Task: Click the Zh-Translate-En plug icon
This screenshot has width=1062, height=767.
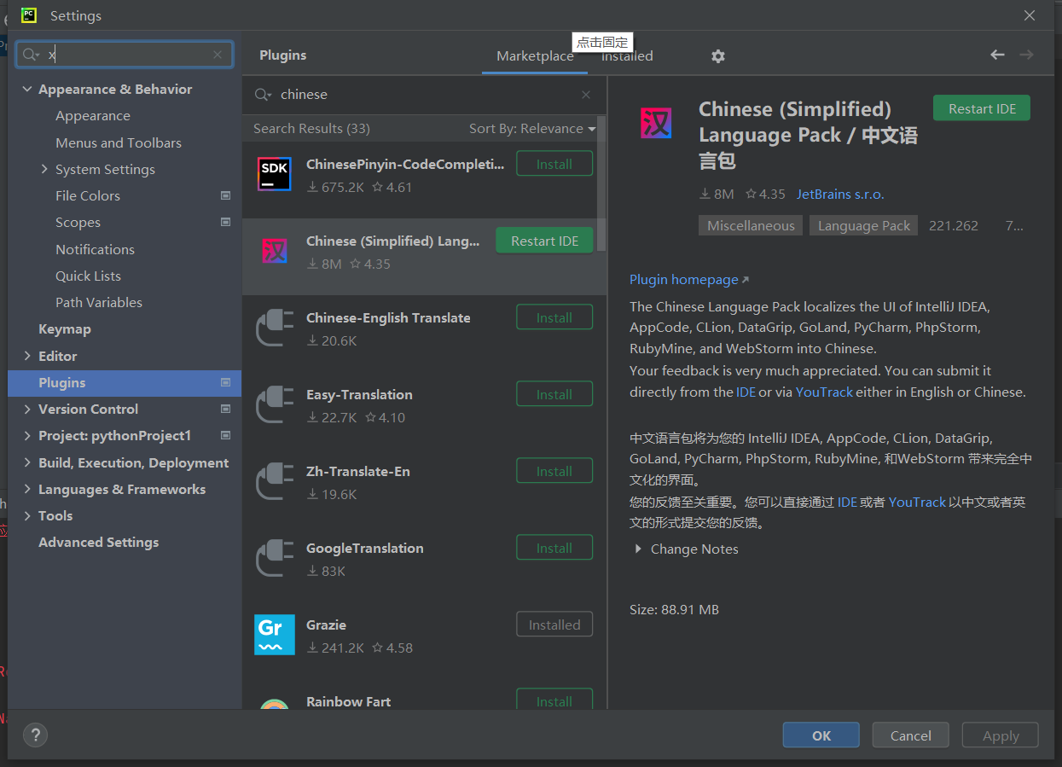Action: pyautogui.click(x=275, y=481)
